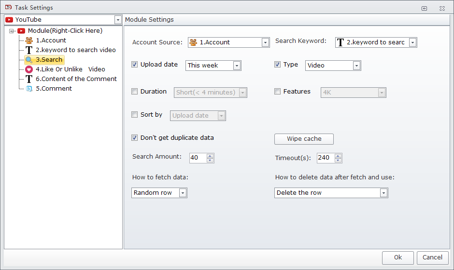
Task: Click the heart icon for Like Or Unlike Video
Action: click(29, 69)
